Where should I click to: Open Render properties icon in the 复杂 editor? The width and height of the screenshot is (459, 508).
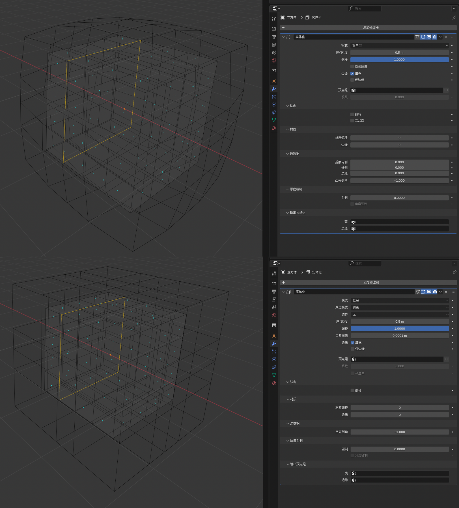pyautogui.click(x=274, y=283)
